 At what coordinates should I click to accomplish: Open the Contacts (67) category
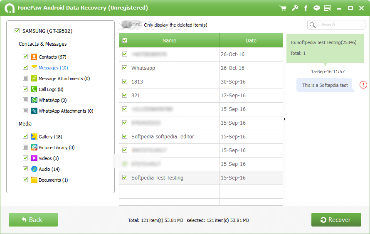(52, 57)
